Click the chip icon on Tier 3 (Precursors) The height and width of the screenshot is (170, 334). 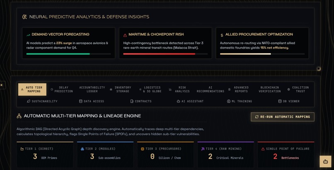(x=143, y=149)
